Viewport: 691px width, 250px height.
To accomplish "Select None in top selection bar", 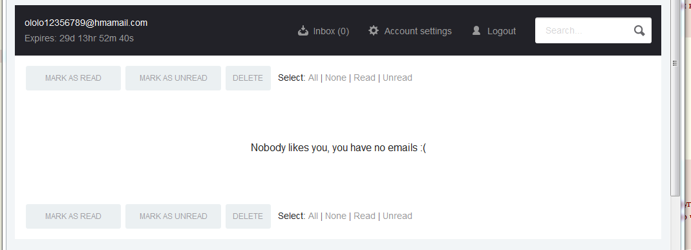I will tap(335, 78).
